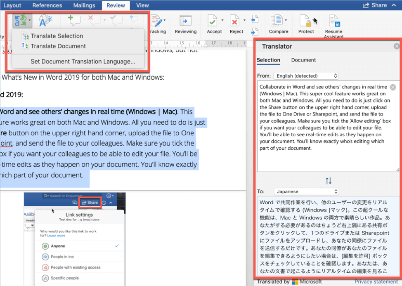Switch to the References ribbon tab

click(x=47, y=5)
